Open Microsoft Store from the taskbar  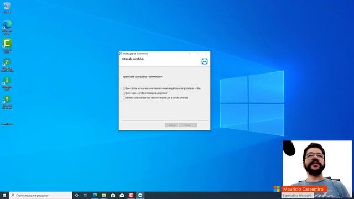(113, 195)
